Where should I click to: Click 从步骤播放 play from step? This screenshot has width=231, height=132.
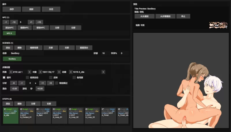[x=165, y=16]
